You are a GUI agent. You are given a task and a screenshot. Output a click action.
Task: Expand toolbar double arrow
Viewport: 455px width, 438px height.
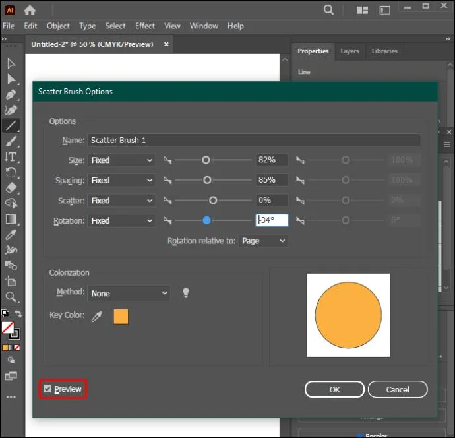[x=4, y=39]
